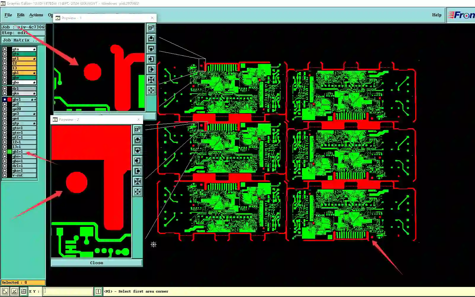Toggle the drl layer checkbox

tap(5, 89)
